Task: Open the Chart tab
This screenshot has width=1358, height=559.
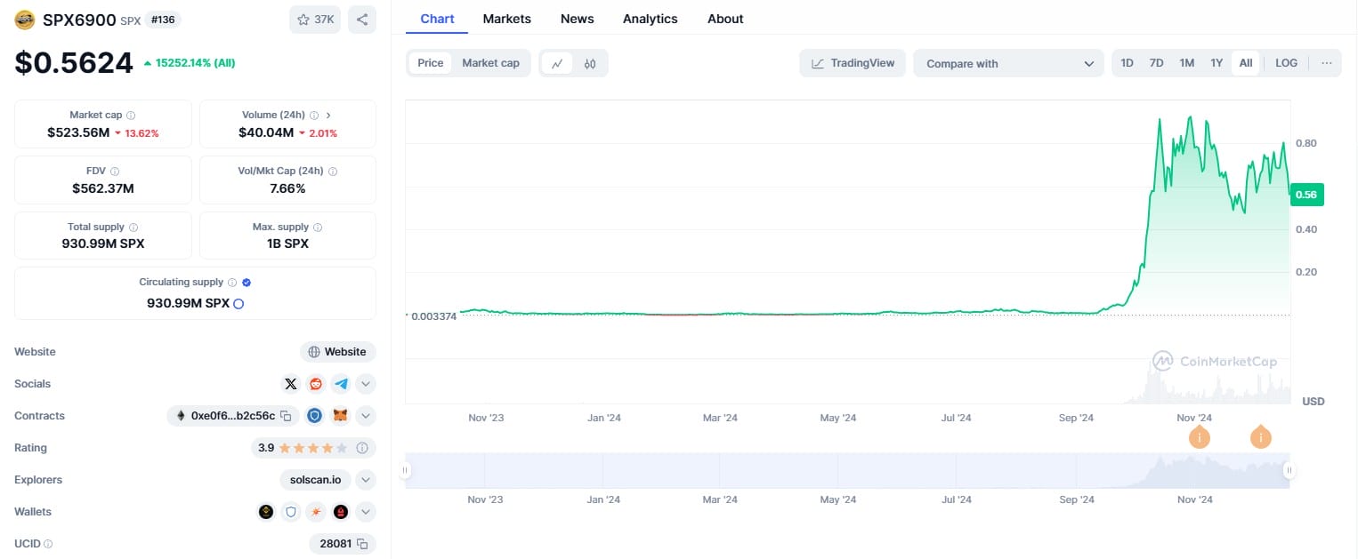Action: (x=437, y=19)
